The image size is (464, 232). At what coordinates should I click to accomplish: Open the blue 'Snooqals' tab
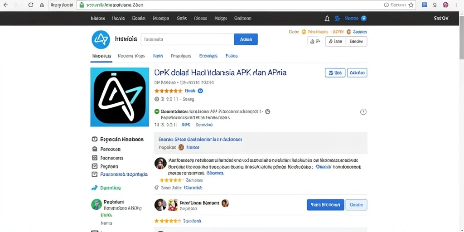point(208,56)
